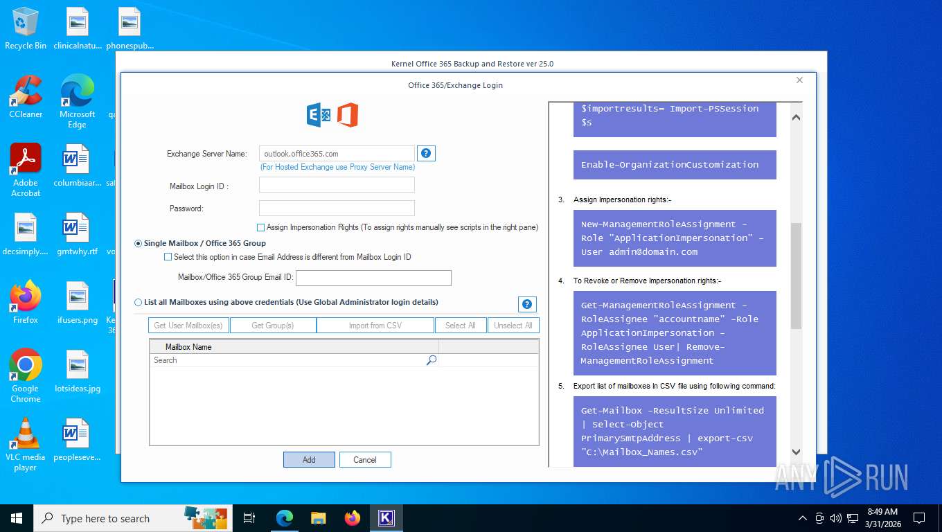Click the Password field
Viewport: 942px width, 532px height.
click(x=337, y=208)
